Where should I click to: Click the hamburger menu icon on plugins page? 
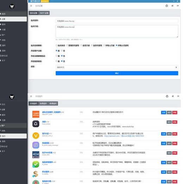31,96
